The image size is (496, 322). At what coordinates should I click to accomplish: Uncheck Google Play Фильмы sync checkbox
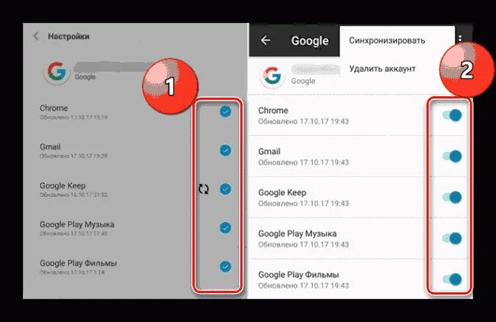click(x=225, y=266)
